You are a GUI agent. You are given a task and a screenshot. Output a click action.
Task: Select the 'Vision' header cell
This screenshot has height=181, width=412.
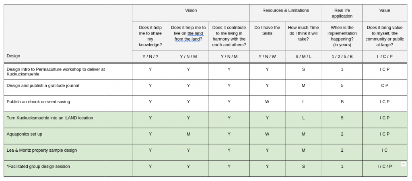(x=191, y=10)
